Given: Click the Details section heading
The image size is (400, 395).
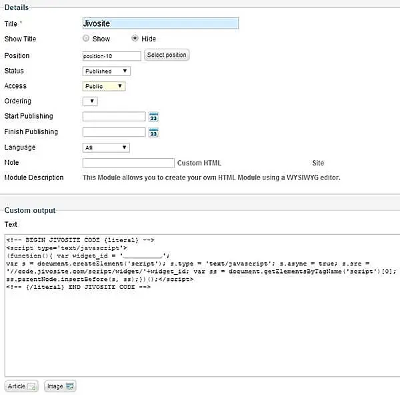Looking at the screenshot, I should (x=17, y=6).
